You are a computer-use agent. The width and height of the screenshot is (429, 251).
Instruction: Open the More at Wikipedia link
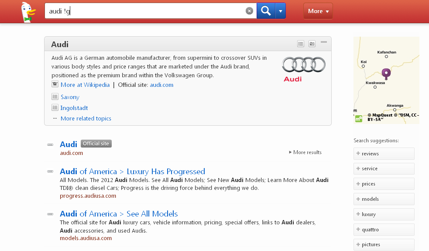coord(85,85)
